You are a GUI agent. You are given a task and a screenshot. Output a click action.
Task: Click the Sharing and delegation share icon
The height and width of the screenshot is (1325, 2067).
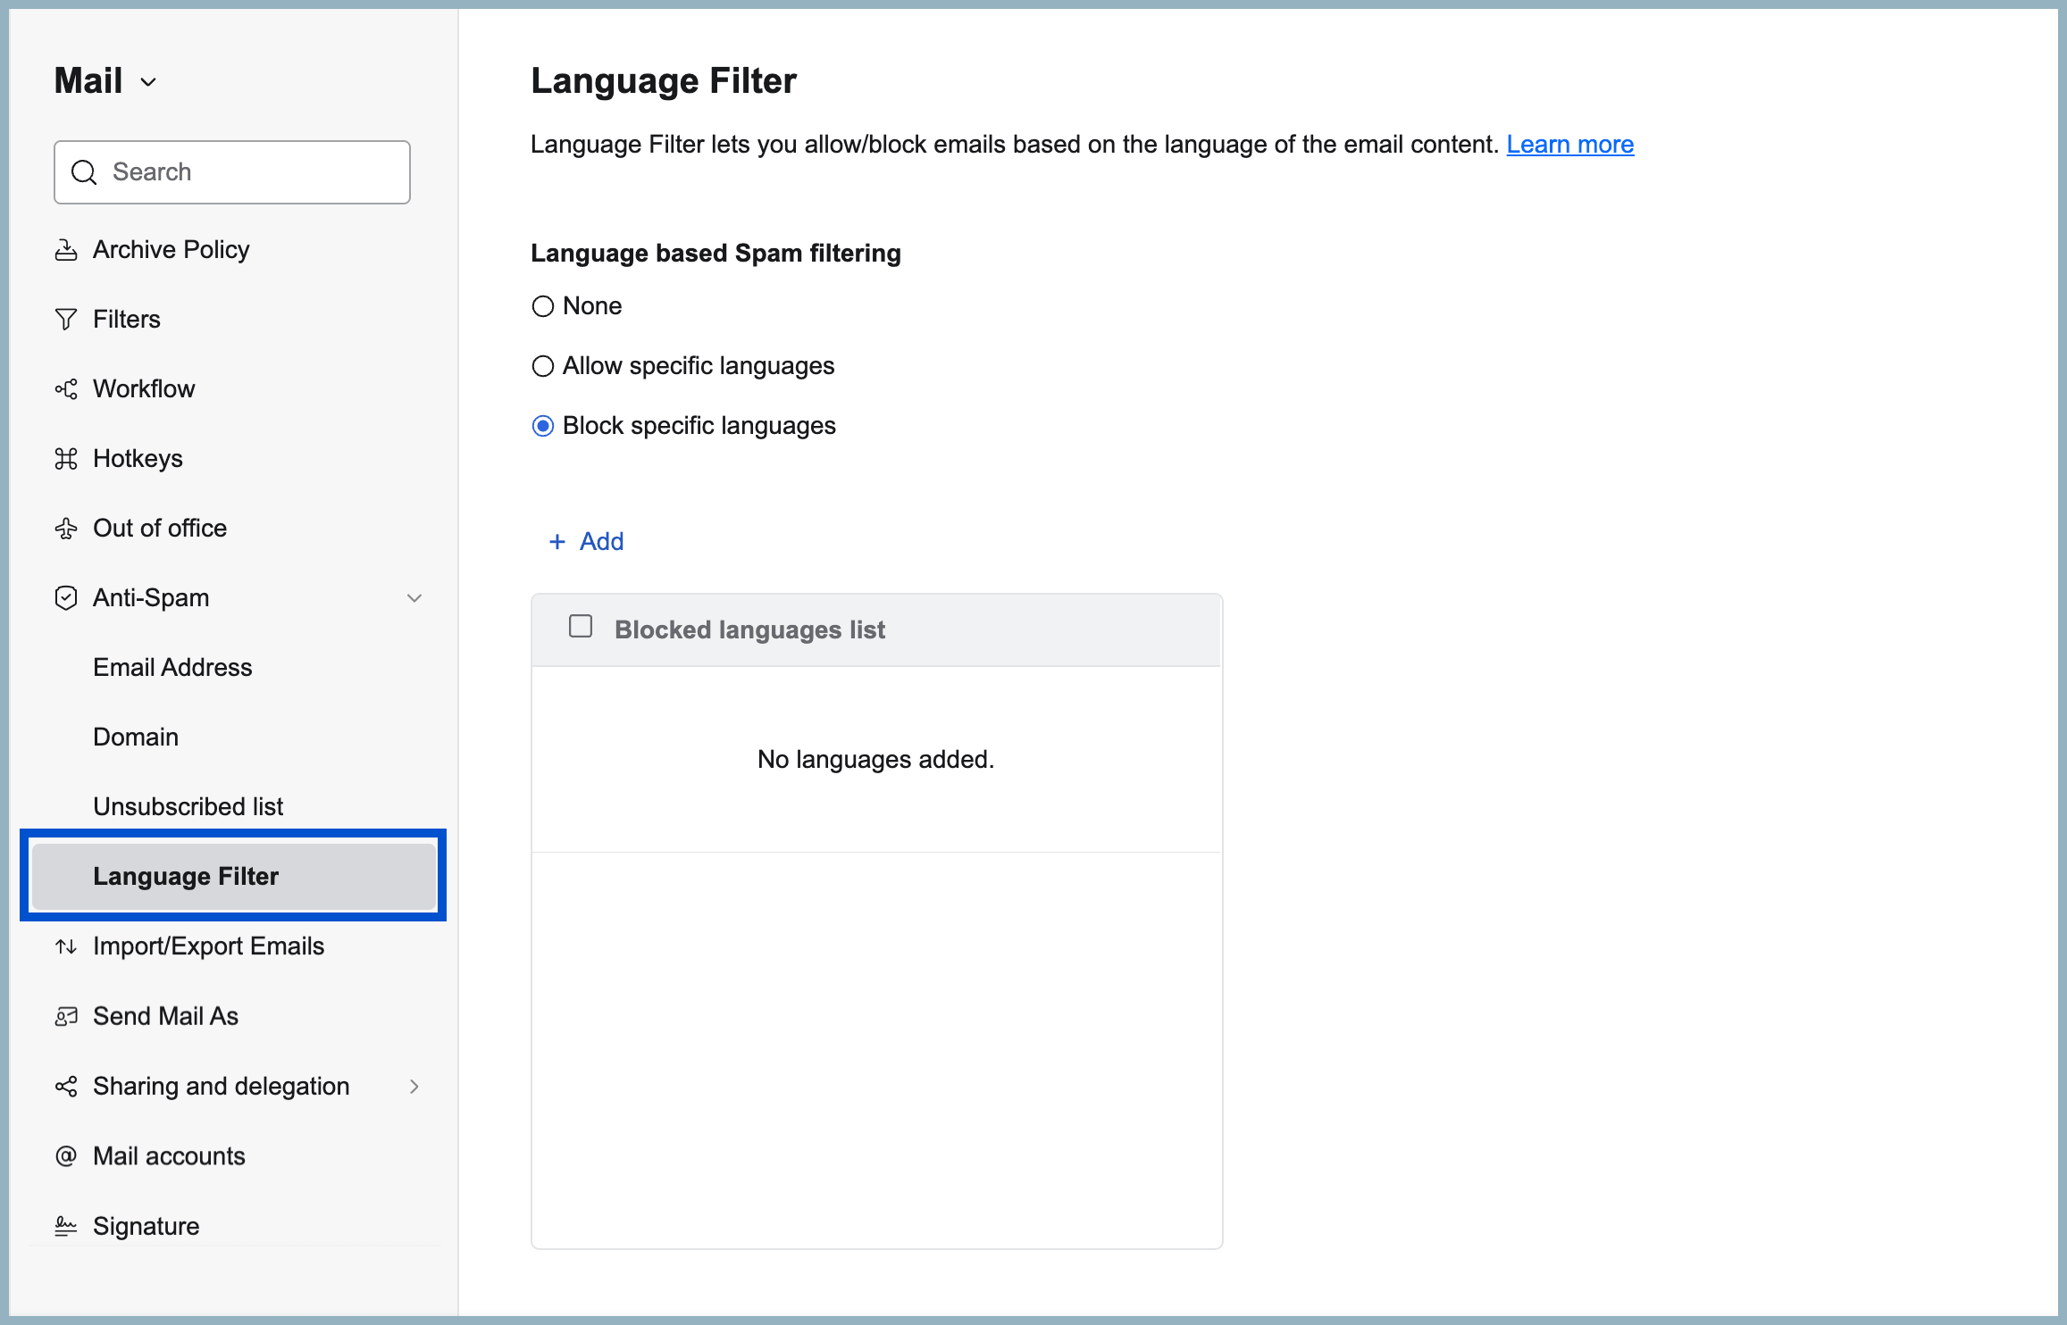click(66, 1086)
